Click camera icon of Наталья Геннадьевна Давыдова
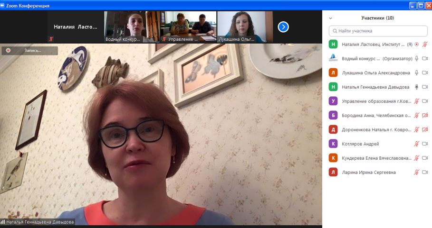This screenshot has width=432, height=228. coord(425,87)
